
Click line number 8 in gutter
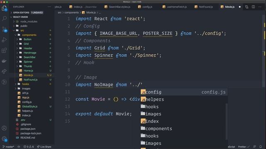click(69, 70)
